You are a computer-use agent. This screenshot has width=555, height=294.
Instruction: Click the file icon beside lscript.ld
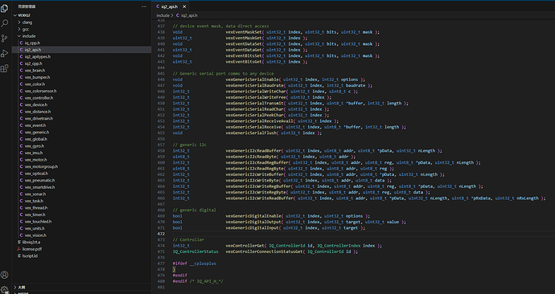click(x=19, y=255)
